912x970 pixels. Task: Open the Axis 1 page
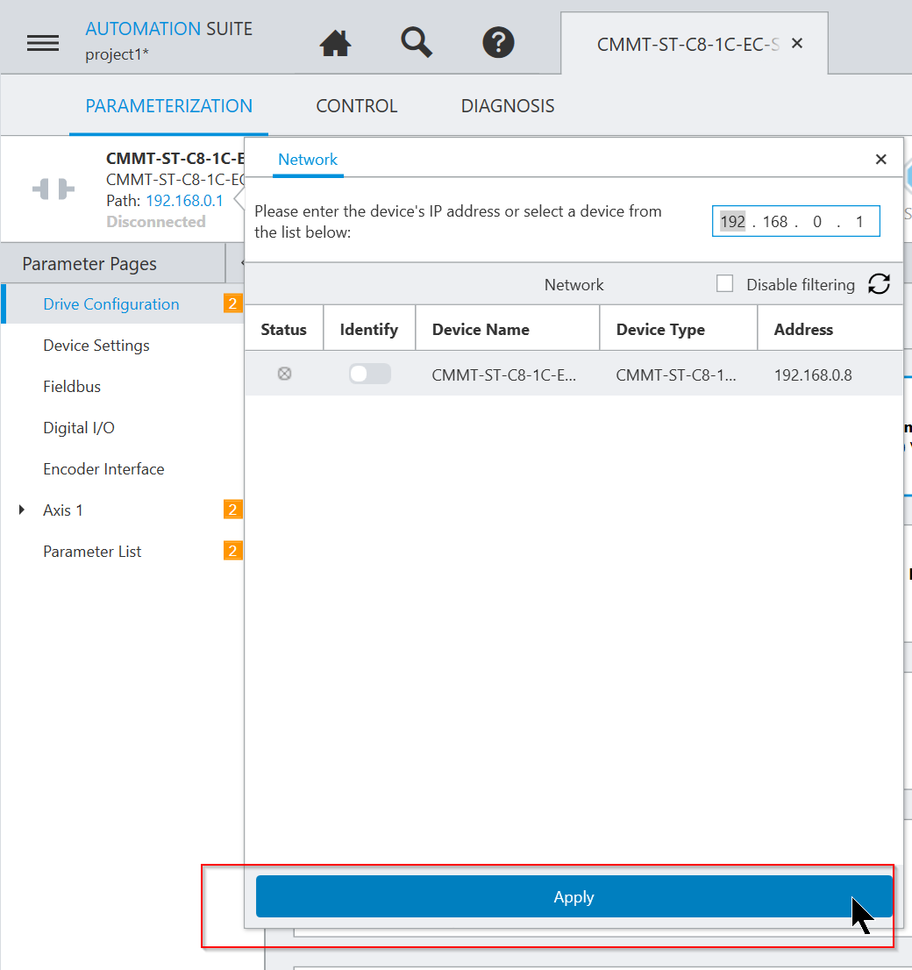(x=62, y=510)
